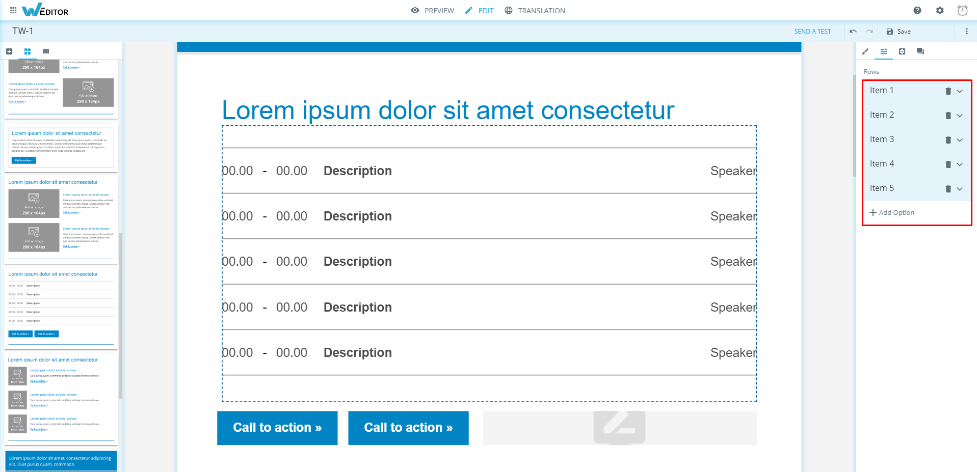Viewport: 977px width, 472px height.
Task: Click the Save button
Action: point(899,32)
